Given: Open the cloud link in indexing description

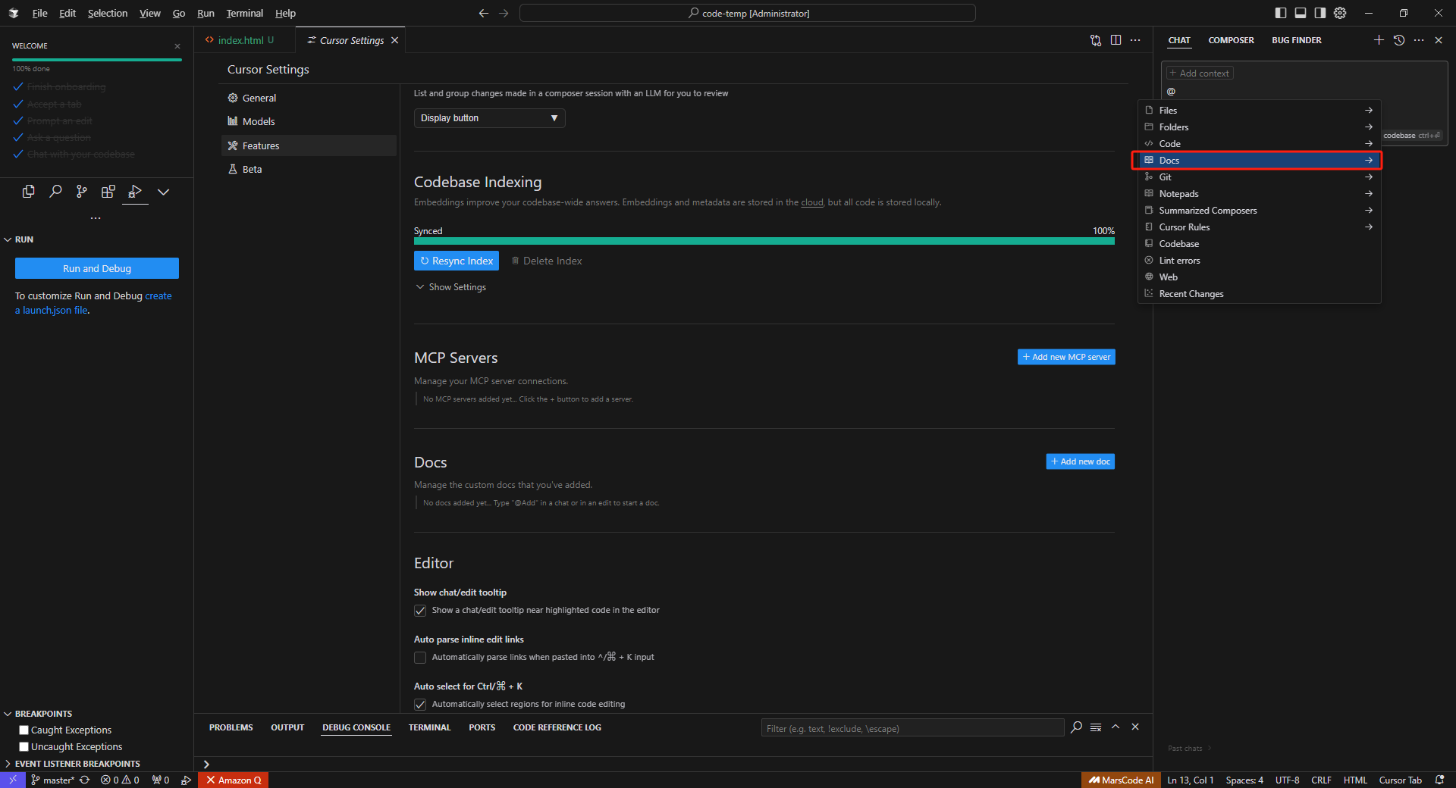Looking at the screenshot, I should click(812, 202).
